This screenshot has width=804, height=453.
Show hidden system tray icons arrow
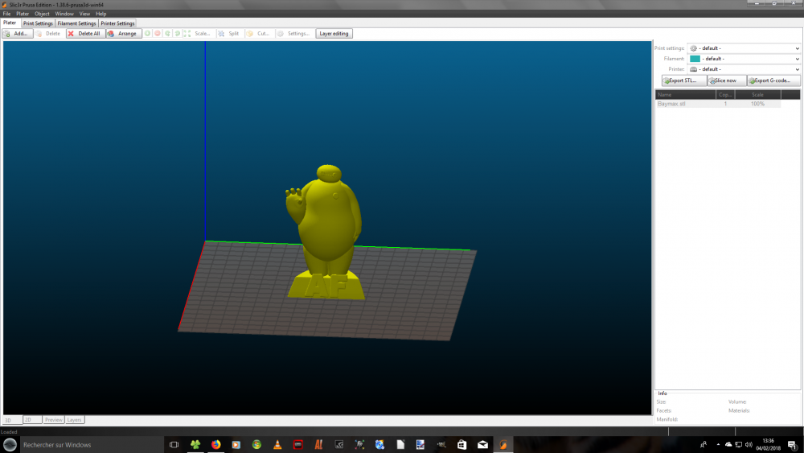[718, 445]
